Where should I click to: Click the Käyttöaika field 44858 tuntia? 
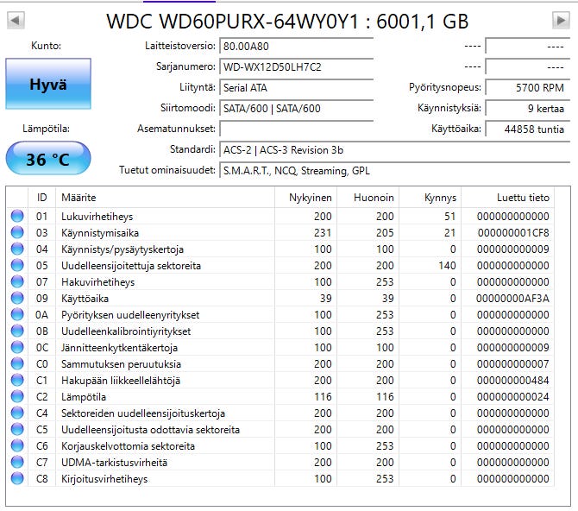(x=527, y=129)
